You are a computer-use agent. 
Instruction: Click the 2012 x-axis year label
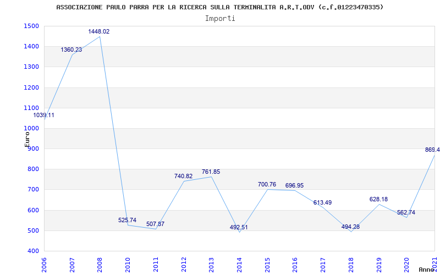pyautogui.click(x=184, y=265)
